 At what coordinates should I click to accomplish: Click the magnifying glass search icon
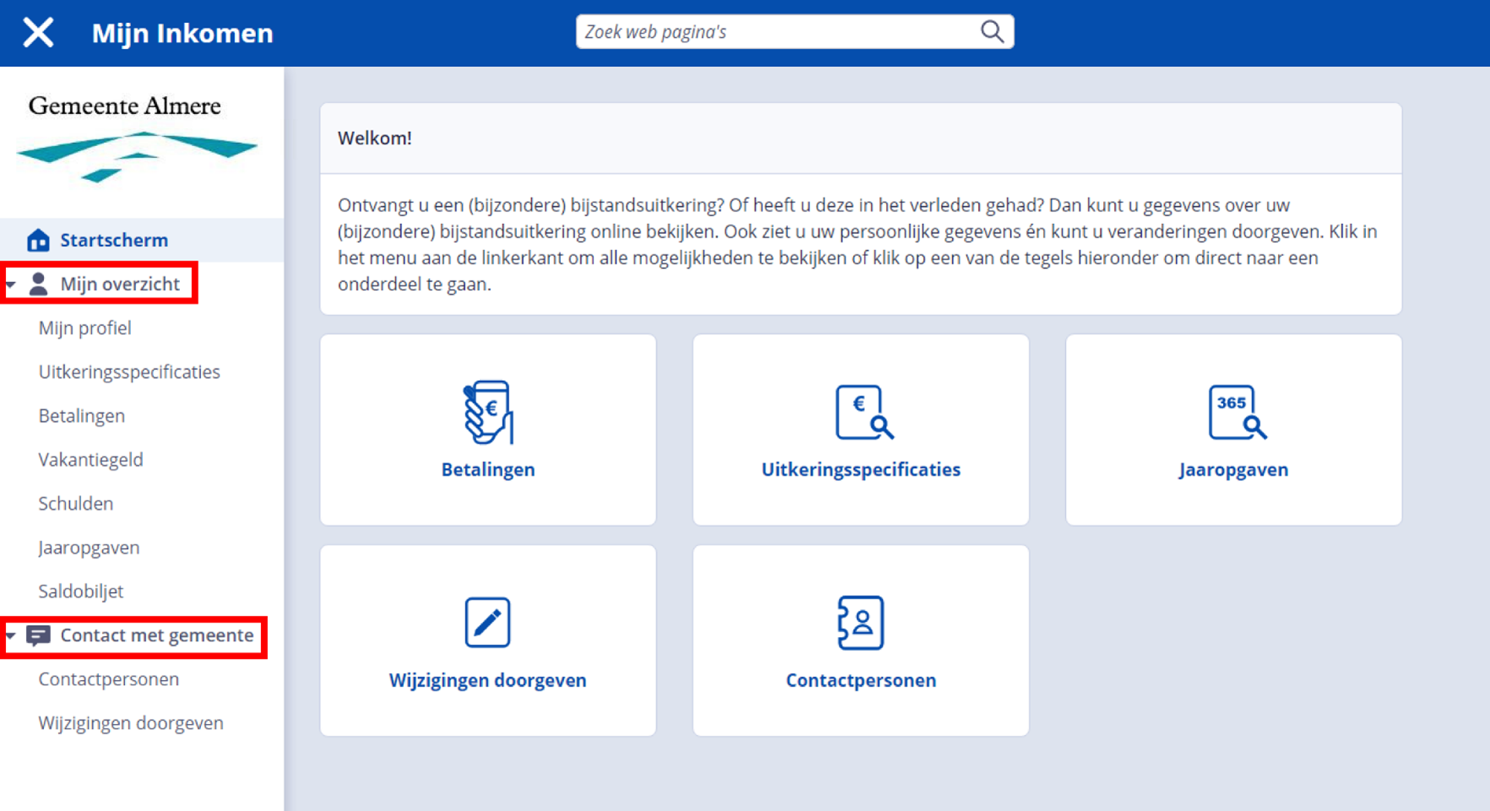click(x=992, y=32)
